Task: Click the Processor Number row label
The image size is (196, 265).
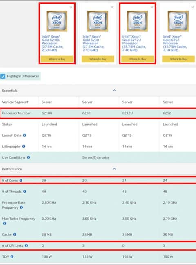Action: click(x=16, y=113)
